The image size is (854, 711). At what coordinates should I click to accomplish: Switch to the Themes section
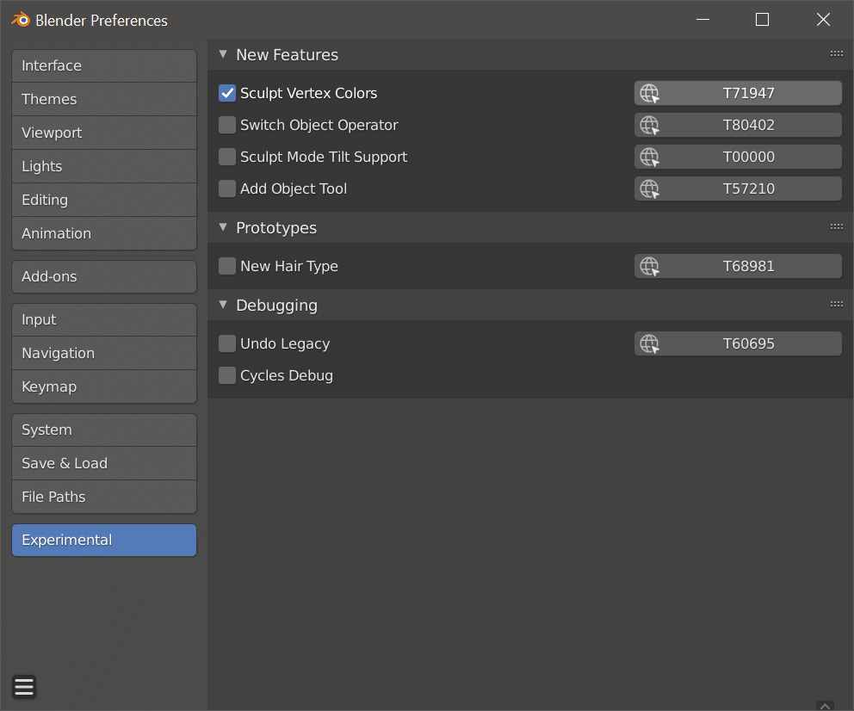104,99
